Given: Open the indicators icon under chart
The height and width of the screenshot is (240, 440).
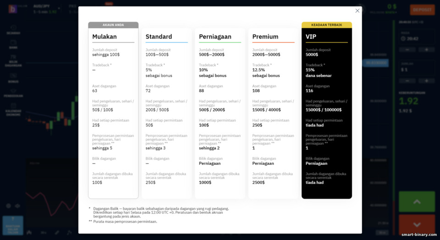Looking at the screenshot, I should click(x=69, y=232).
